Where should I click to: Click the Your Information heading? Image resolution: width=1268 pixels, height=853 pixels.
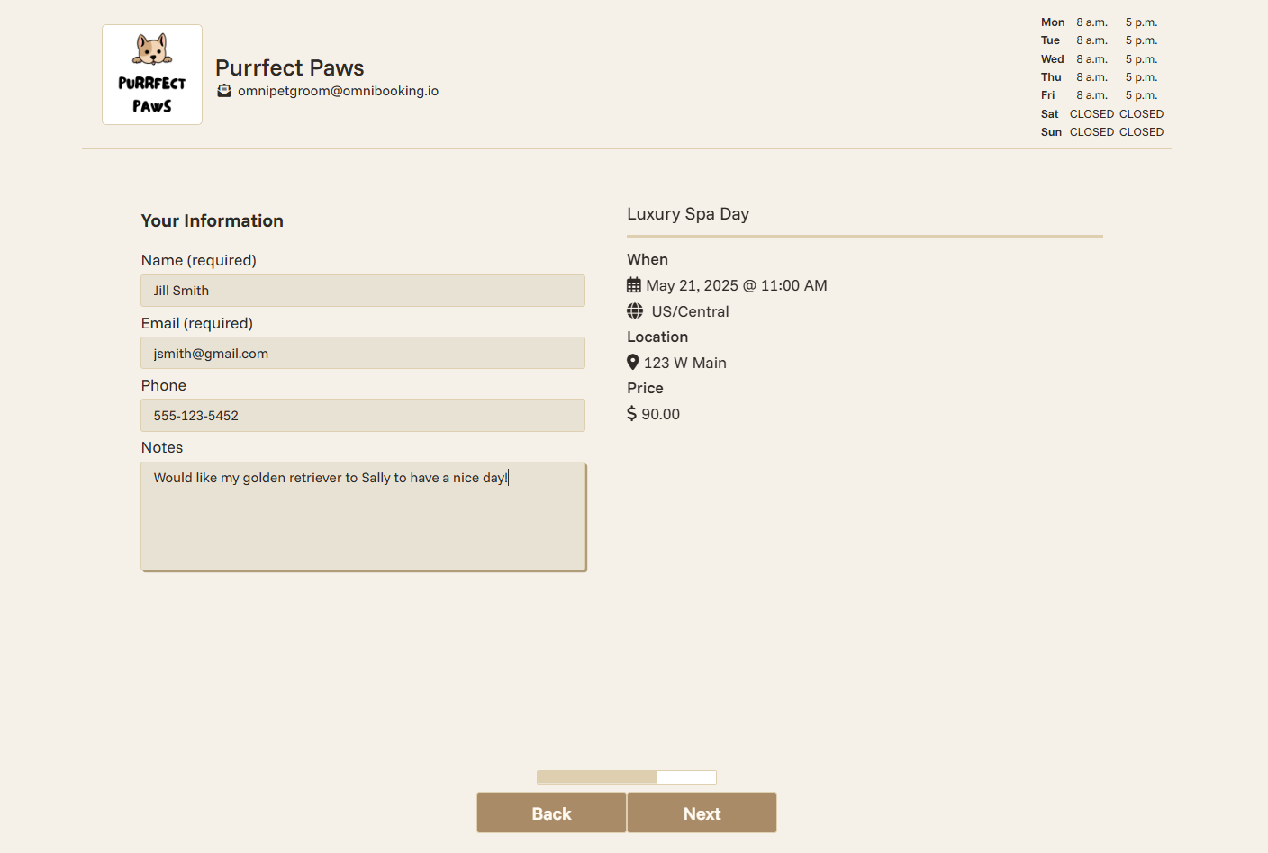(x=213, y=221)
